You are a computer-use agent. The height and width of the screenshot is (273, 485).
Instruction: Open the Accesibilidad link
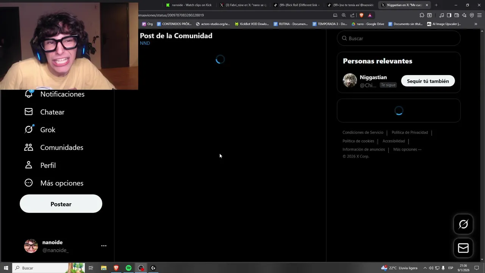click(x=394, y=141)
